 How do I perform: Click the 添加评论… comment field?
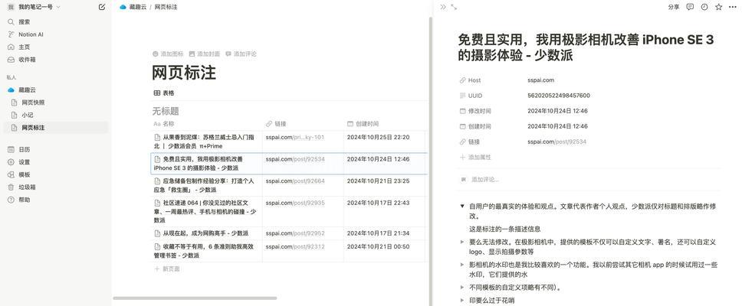(485, 180)
